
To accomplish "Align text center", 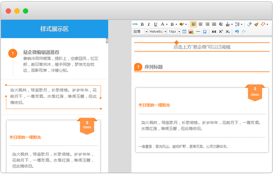I will click(x=200, y=24).
